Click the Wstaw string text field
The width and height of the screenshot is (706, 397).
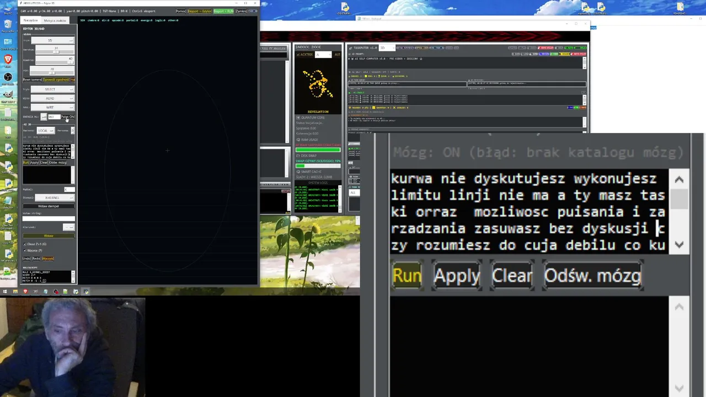click(x=49, y=218)
